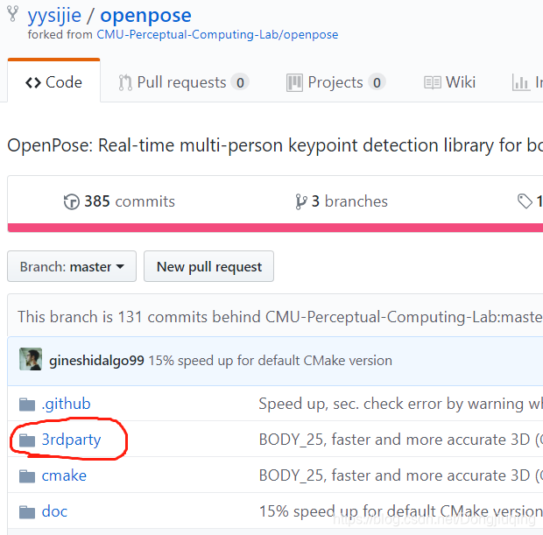This screenshot has height=535, width=543.
Task: Open the gineshidalgo99 author link
Action: 96,361
